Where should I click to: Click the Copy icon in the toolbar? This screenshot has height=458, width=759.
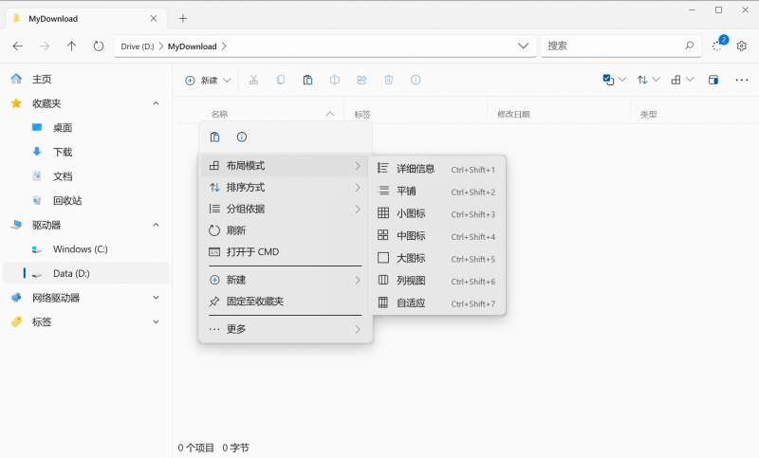pyautogui.click(x=281, y=80)
